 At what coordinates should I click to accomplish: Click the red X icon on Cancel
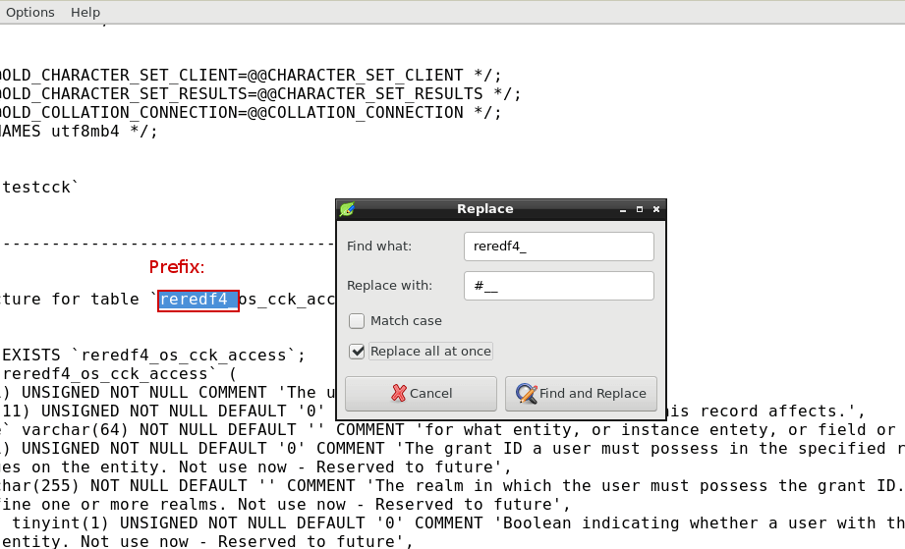(399, 393)
